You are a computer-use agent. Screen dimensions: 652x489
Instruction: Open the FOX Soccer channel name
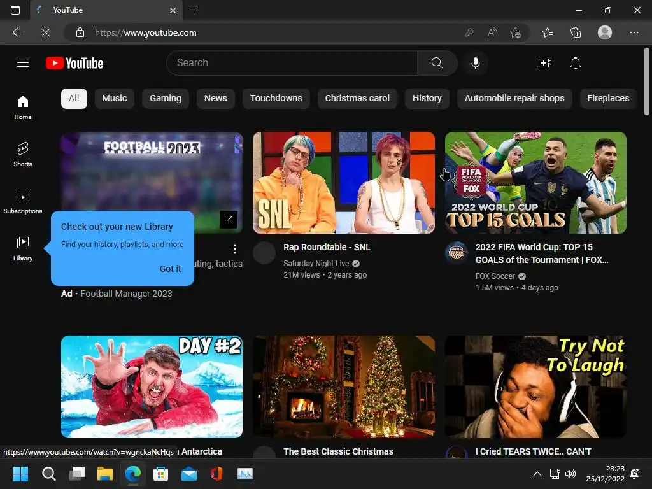pyautogui.click(x=495, y=276)
